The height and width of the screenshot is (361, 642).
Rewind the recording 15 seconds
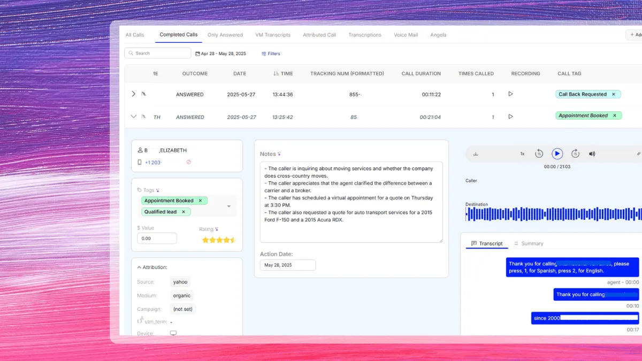(x=539, y=154)
